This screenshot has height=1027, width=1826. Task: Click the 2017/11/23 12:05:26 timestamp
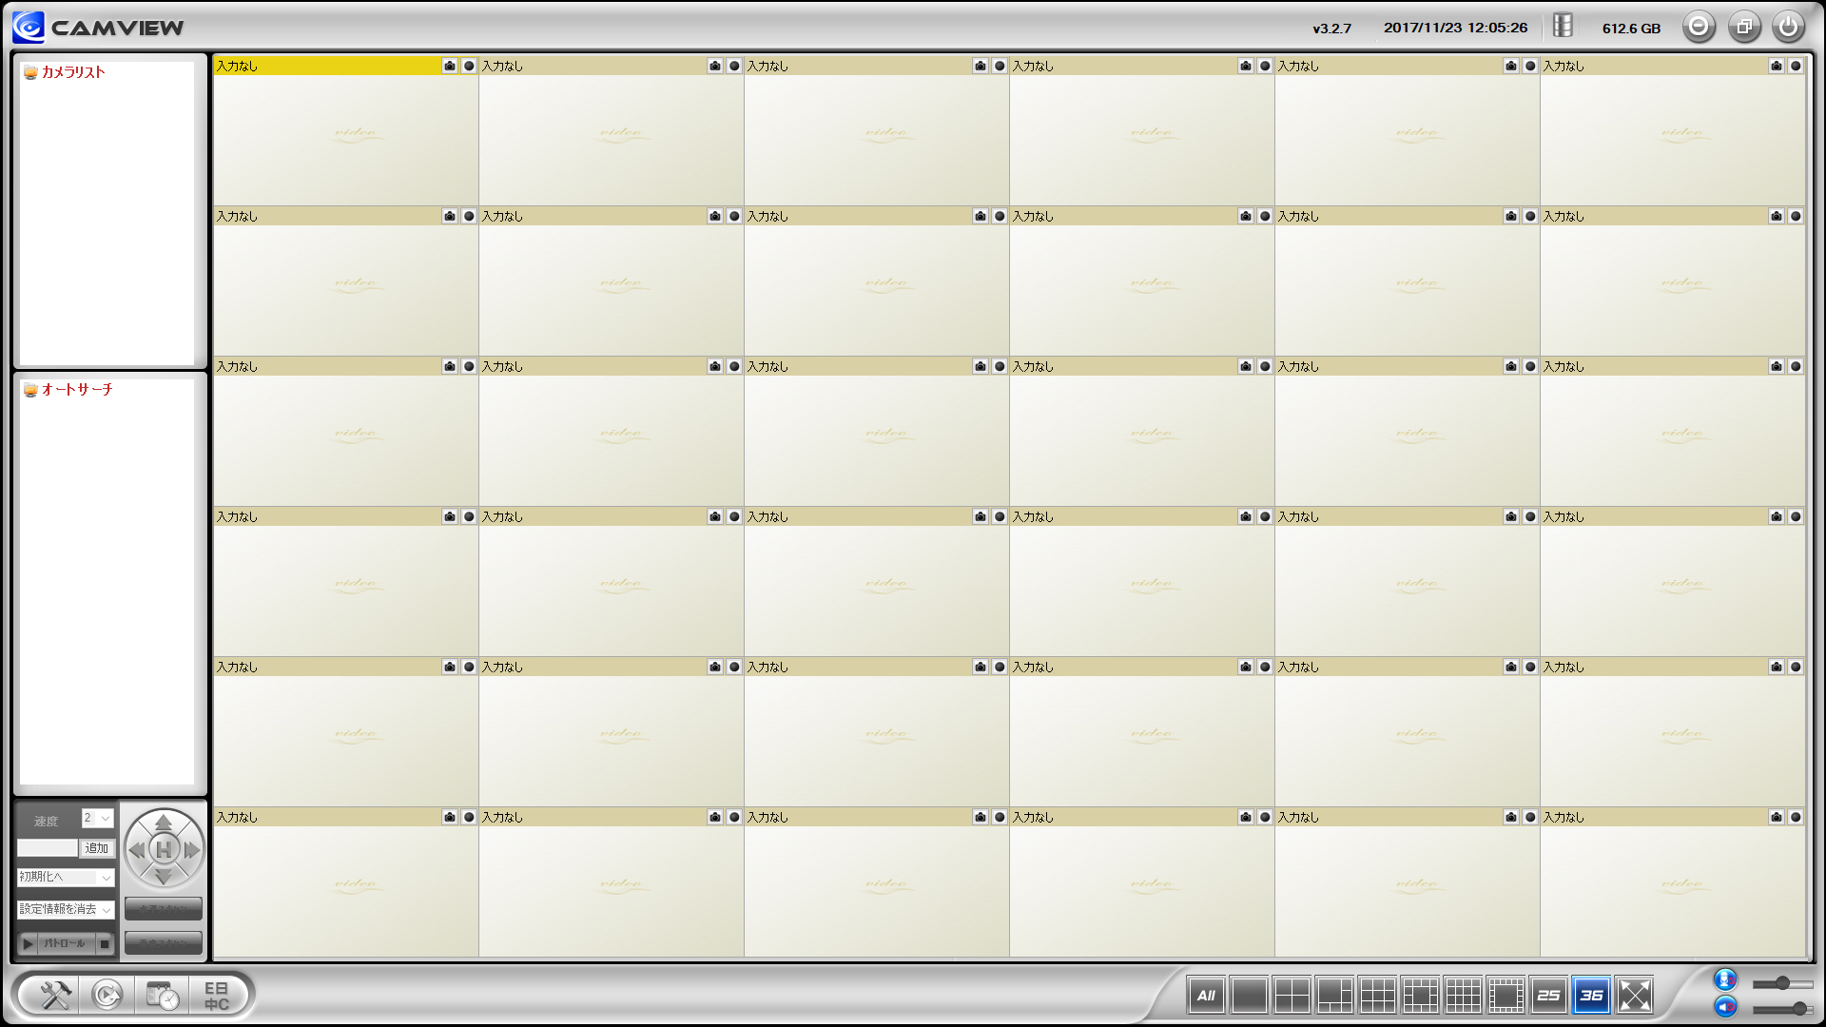(x=1455, y=28)
